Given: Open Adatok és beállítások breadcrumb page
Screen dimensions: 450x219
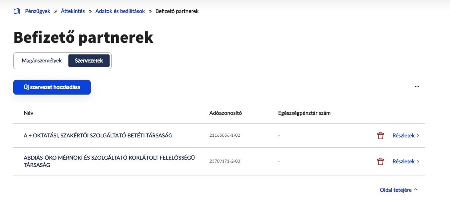Looking at the screenshot, I should tap(120, 11).
